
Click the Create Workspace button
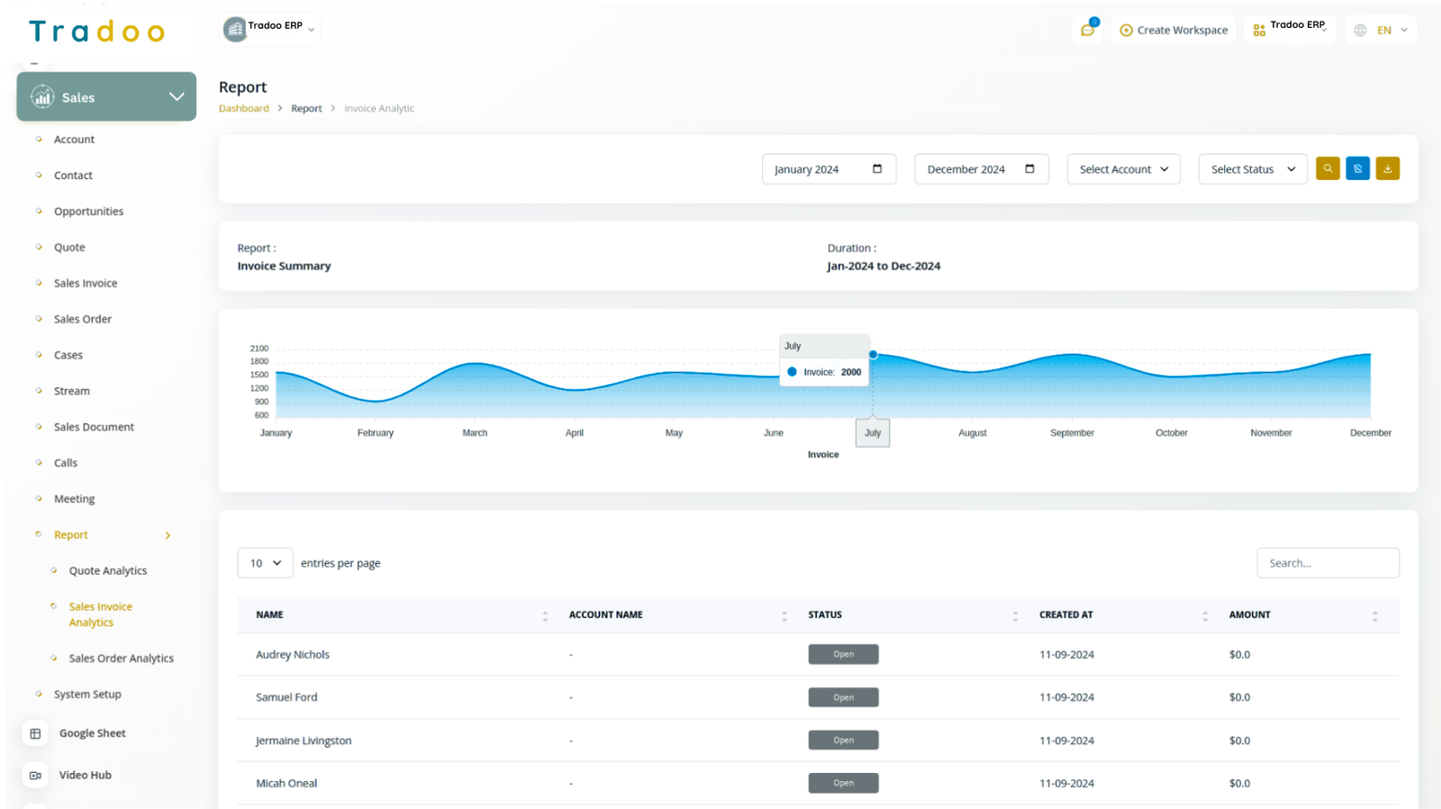[x=1174, y=30]
